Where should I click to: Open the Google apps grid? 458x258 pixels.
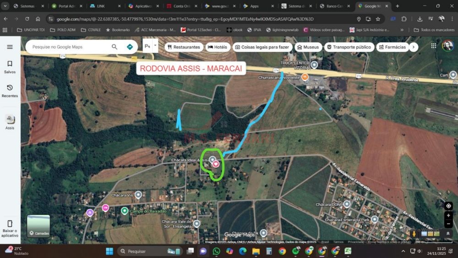(433, 46)
